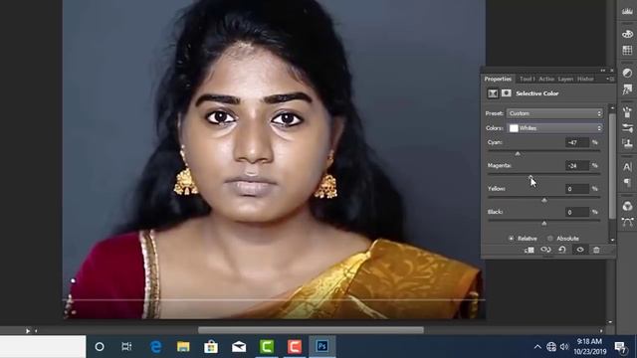Screen dimensions: 637x358
Task: Open the Brush settings panel icon
Action: click(x=627, y=128)
